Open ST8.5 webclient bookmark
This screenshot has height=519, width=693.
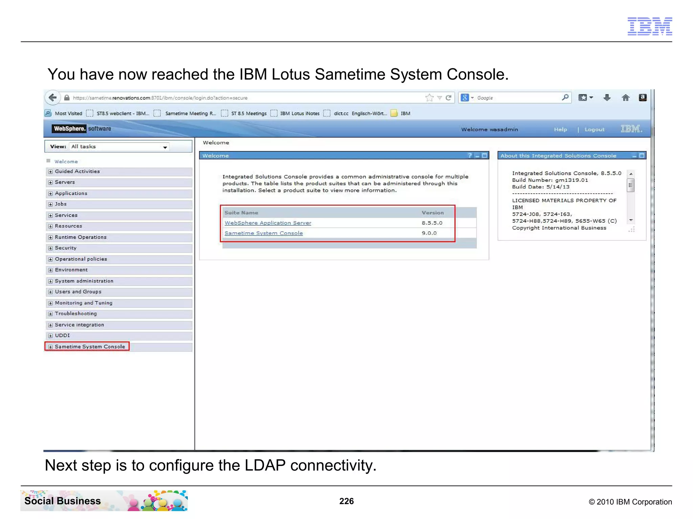pos(118,113)
